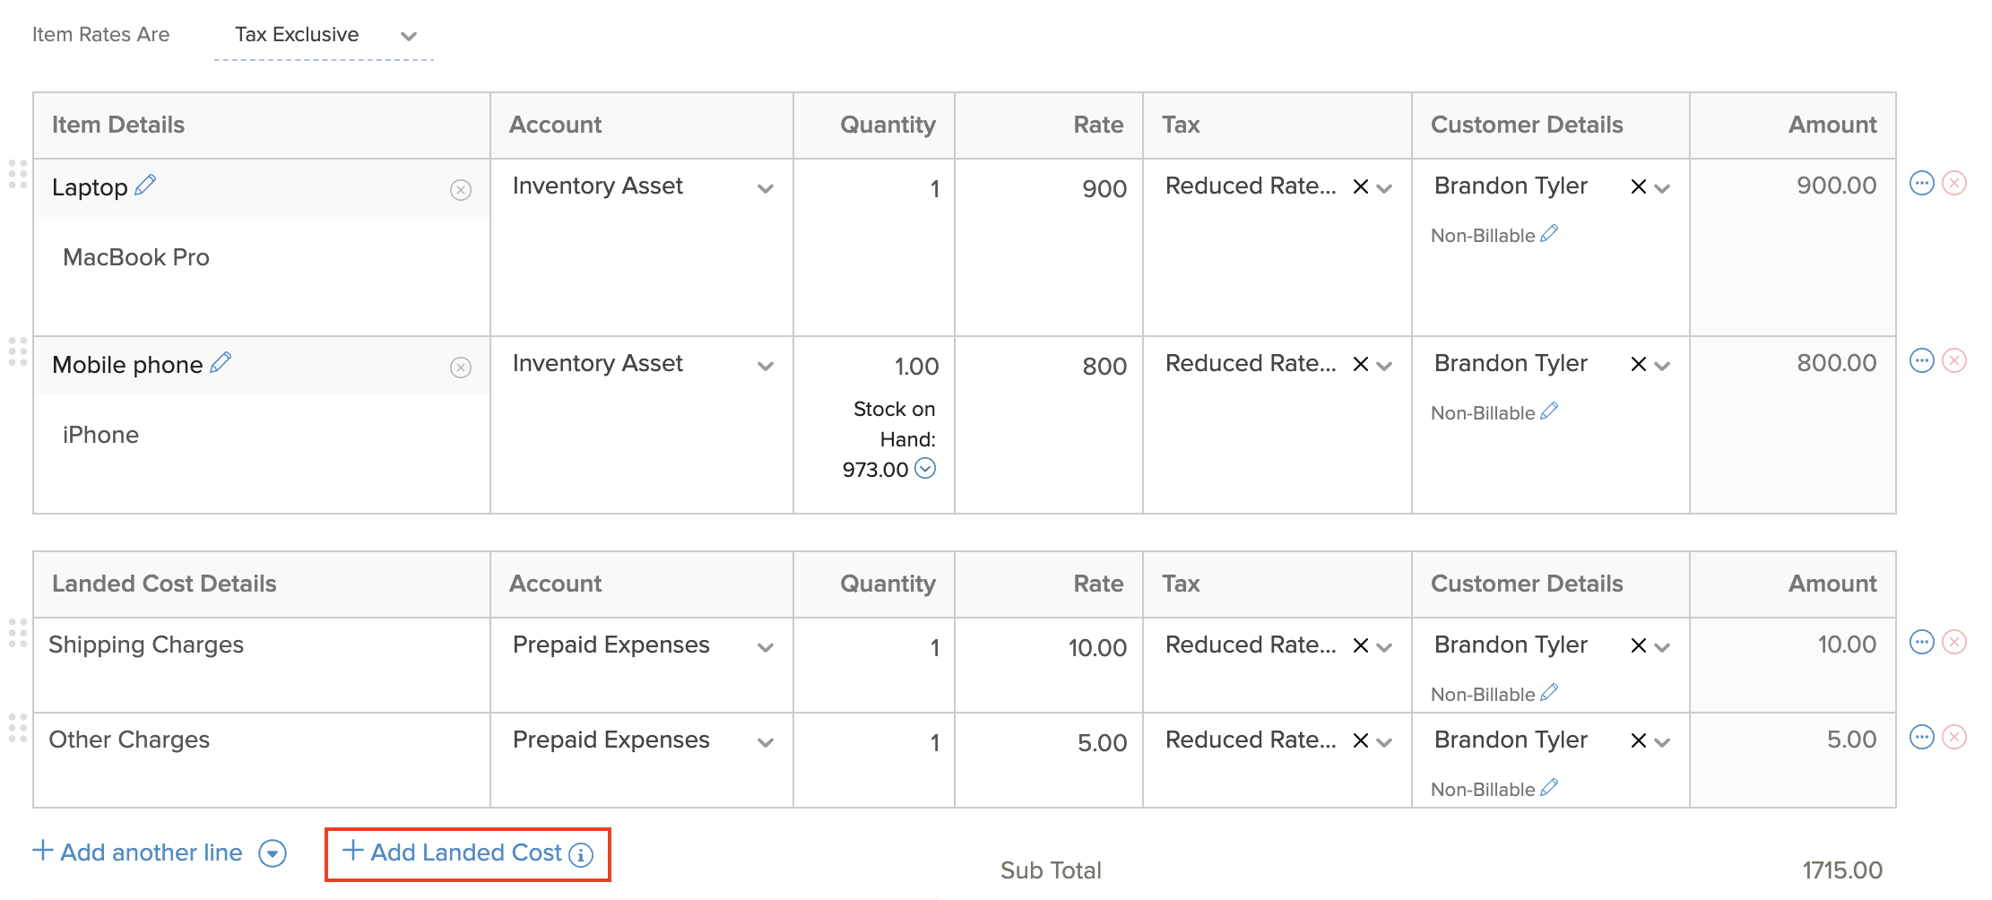Edit Non-Billable status for Shipping Charges
The height and width of the screenshot is (900, 1992).
click(x=1550, y=692)
